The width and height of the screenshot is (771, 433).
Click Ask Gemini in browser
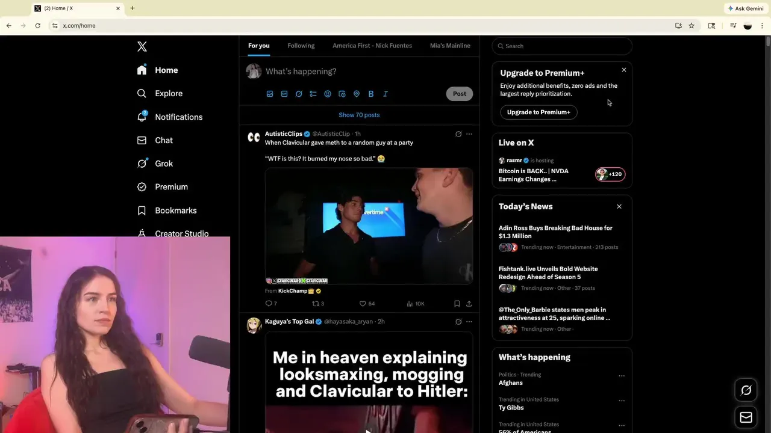tap(746, 8)
